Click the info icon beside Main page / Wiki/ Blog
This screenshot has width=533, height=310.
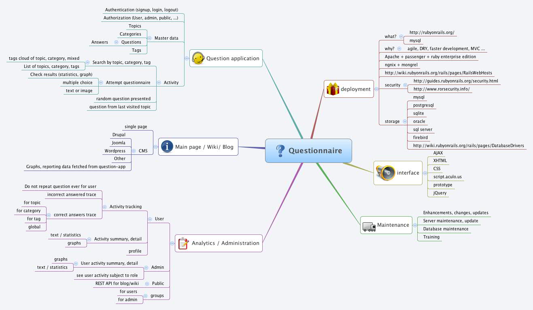pos(167,147)
